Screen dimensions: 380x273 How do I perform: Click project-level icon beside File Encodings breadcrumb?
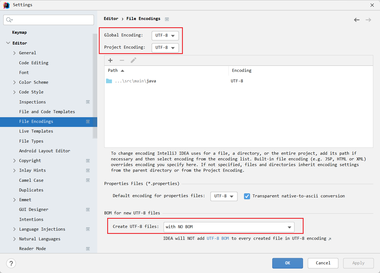(167, 19)
